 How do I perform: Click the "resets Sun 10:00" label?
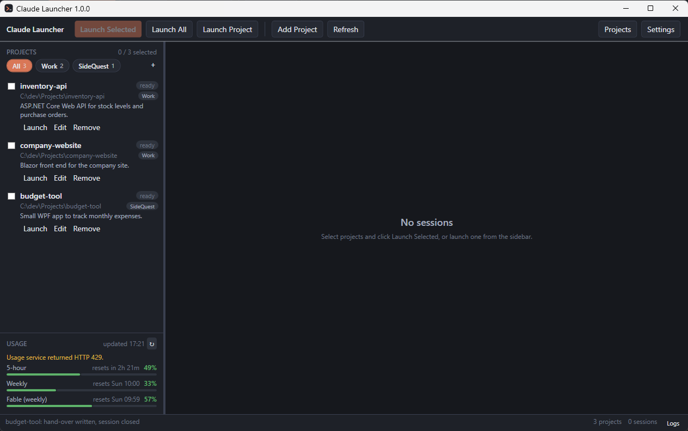pyautogui.click(x=116, y=384)
